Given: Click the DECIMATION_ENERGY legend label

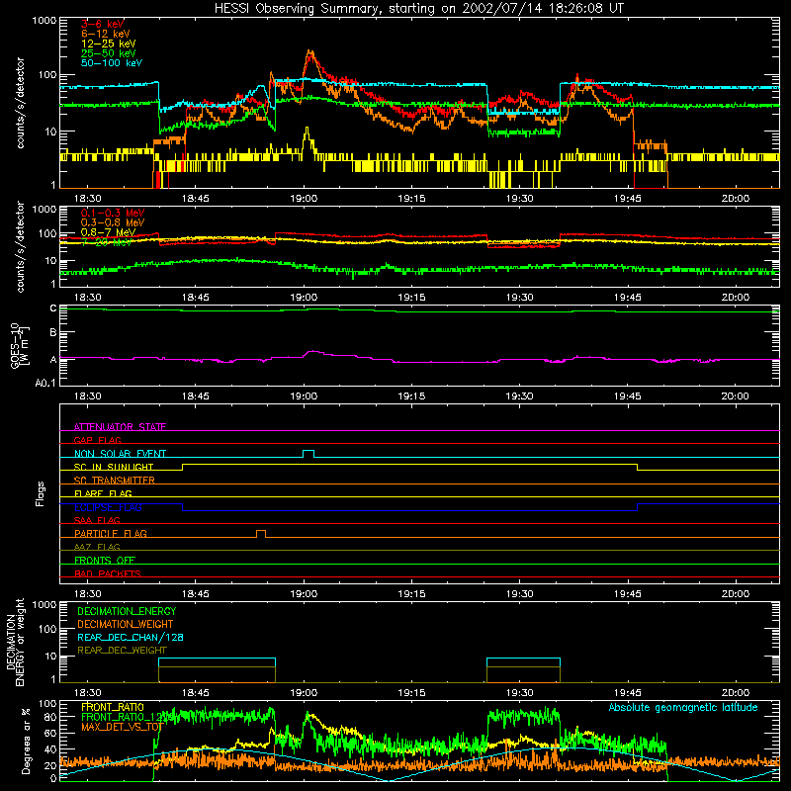Looking at the screenshot, I should [x=127, y=611].
